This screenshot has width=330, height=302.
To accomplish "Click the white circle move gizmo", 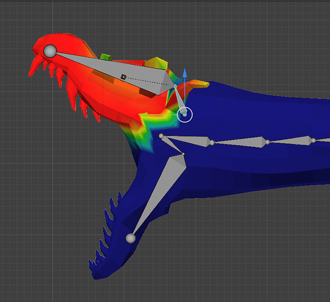I will [x=185, y=114].
